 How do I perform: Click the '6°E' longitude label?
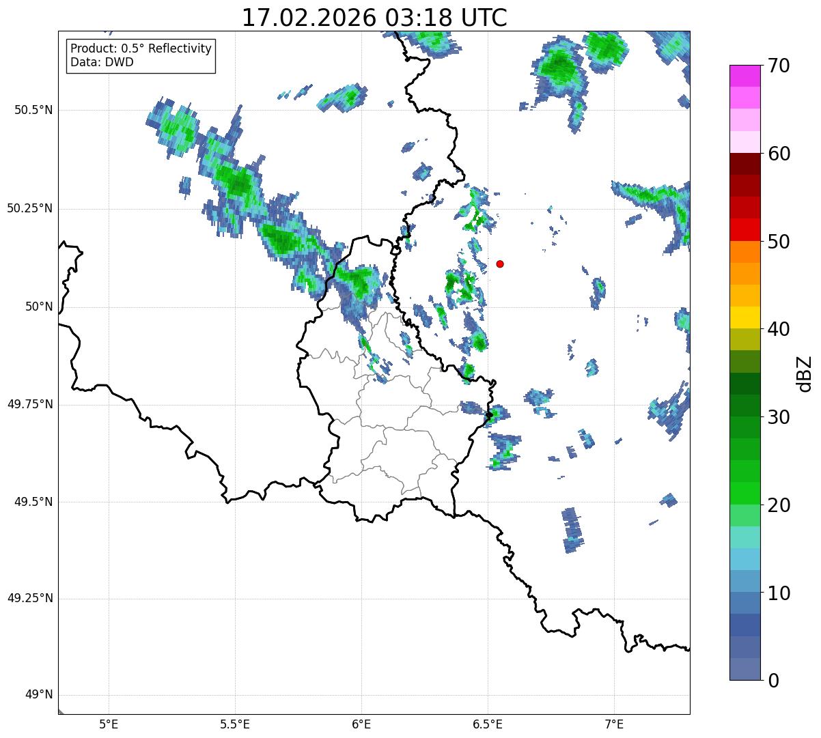click(x=361, y=724)
